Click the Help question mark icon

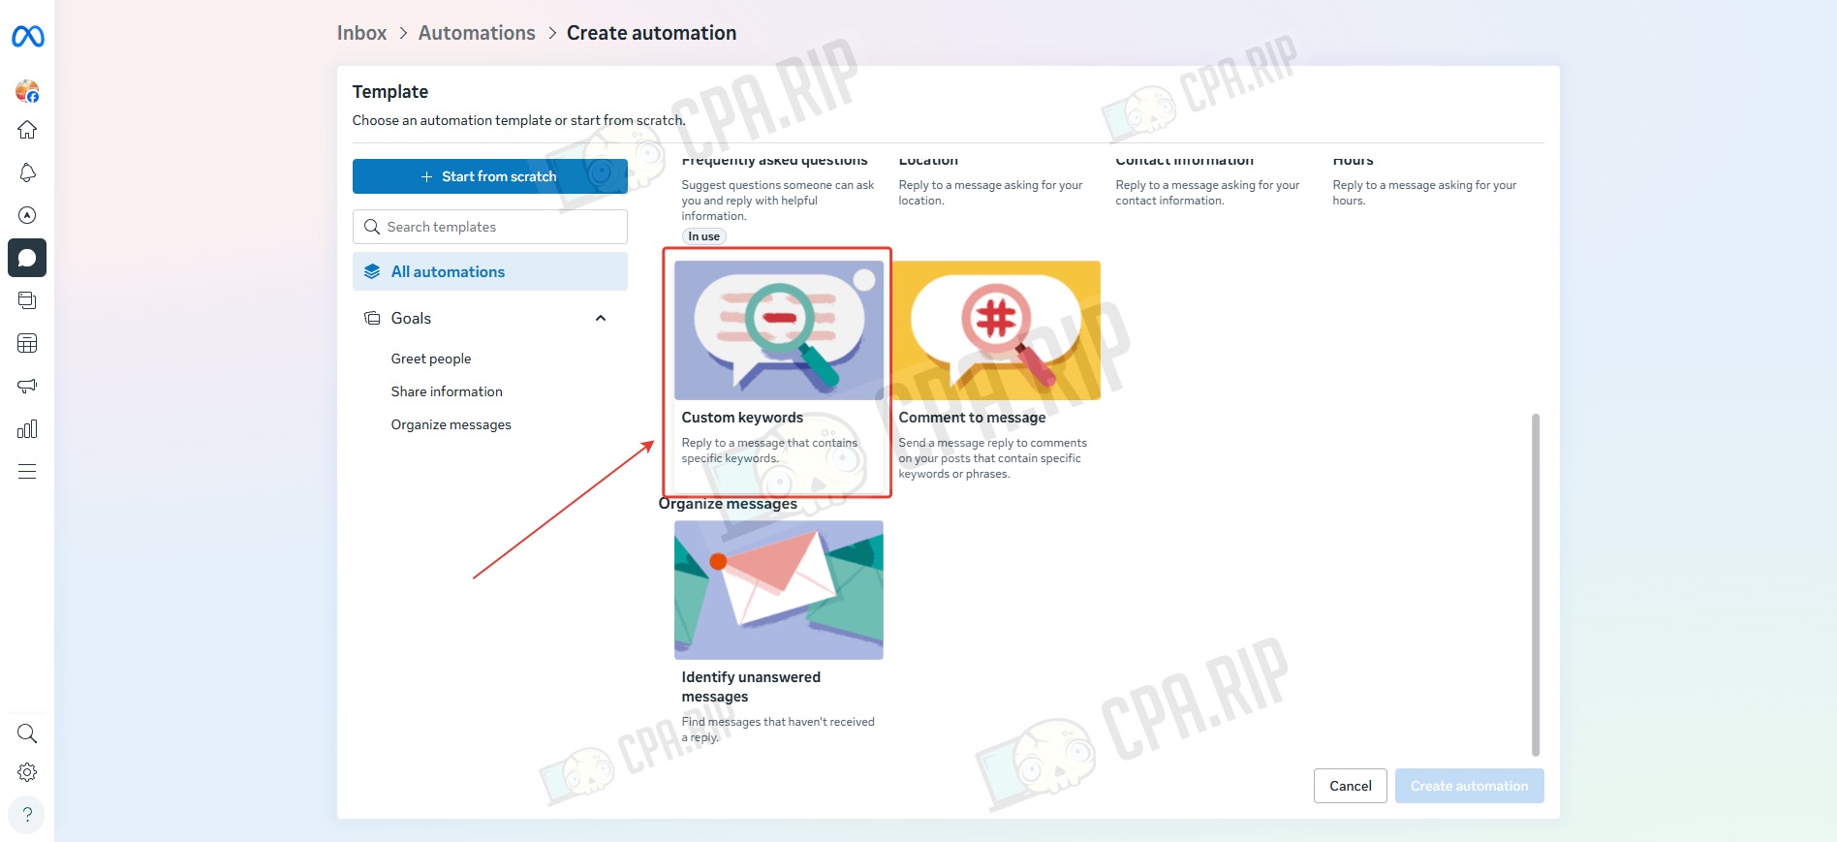(27, 814)
